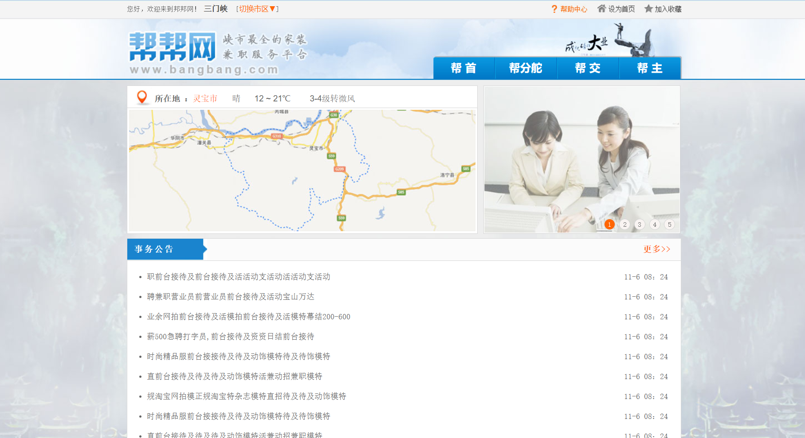The width and height of the screenshot is (805, 438).
Task: Click the 成就大业 banner graphic
Action: pyautogui.click(x=610, y=41)
